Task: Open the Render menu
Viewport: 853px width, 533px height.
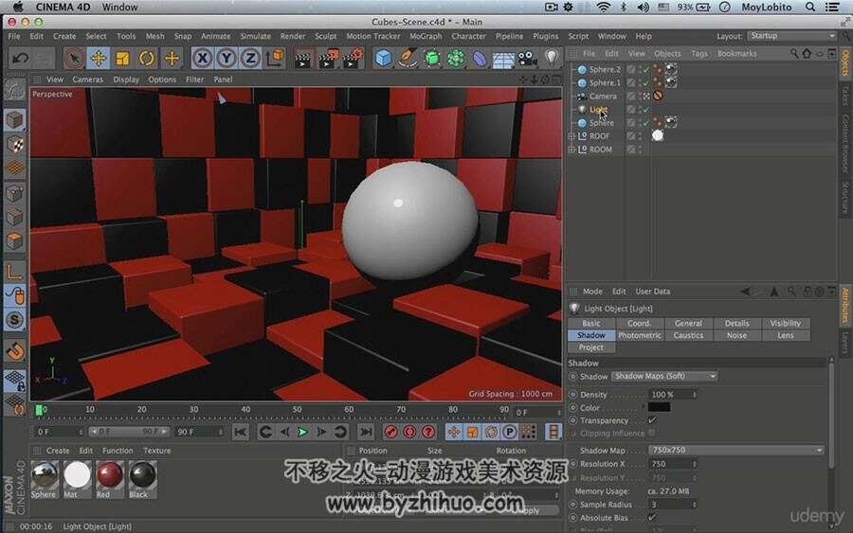Action: [x=293, y=36]
